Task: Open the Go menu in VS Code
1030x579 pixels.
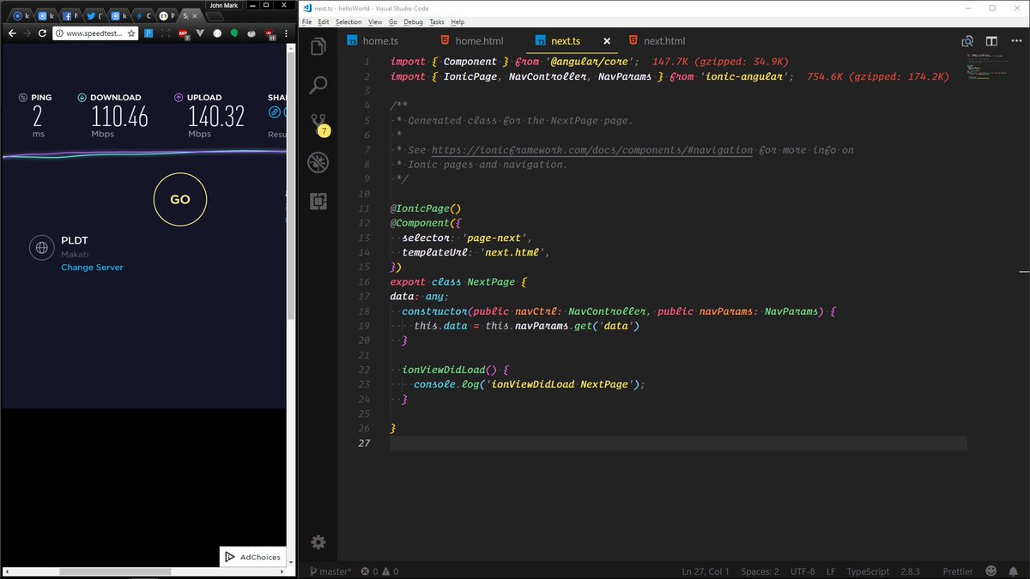Action: click(x=393, y=21)
